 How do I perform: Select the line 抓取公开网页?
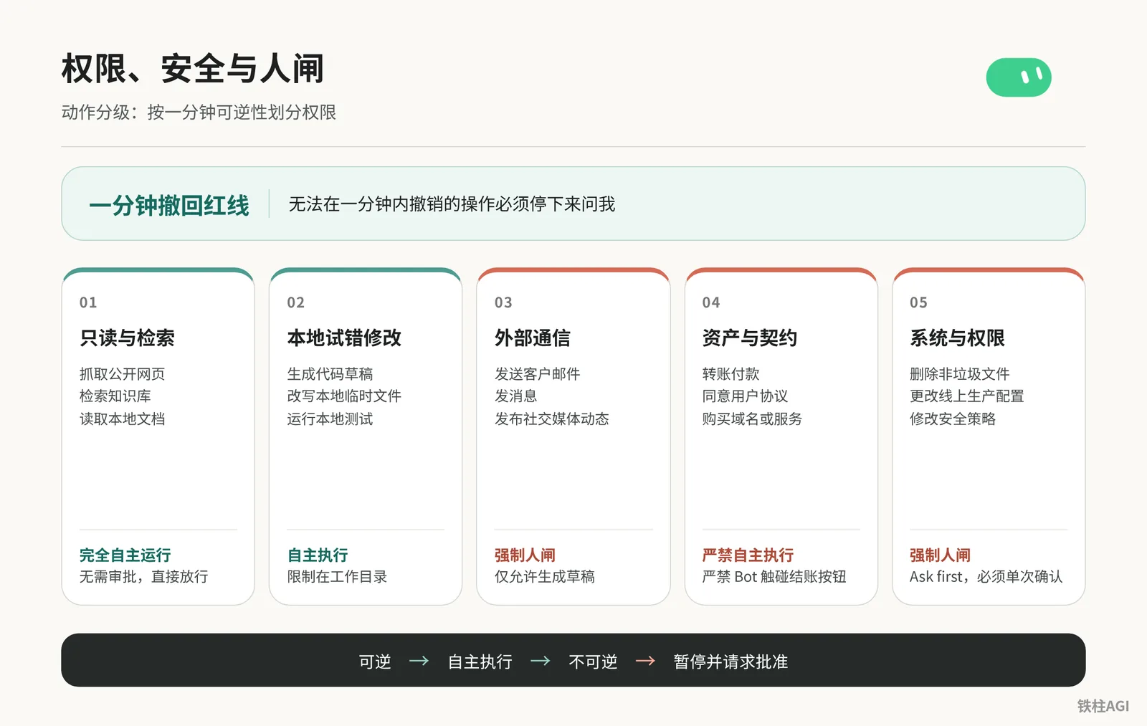click(123, 373)
